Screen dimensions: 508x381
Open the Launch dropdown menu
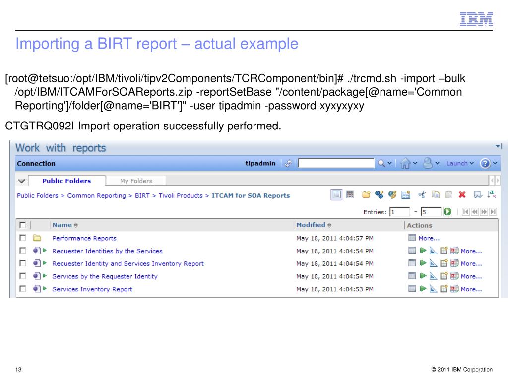tap(460, 163)
